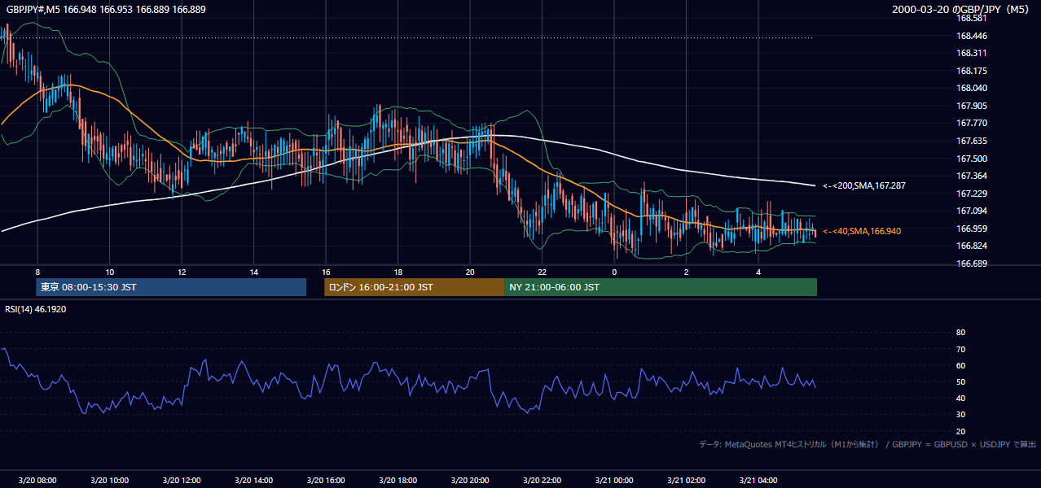Click the bottom date label 3/20 22:00
Viewport: 1041px width, 488px height.
tap(542, 481)
